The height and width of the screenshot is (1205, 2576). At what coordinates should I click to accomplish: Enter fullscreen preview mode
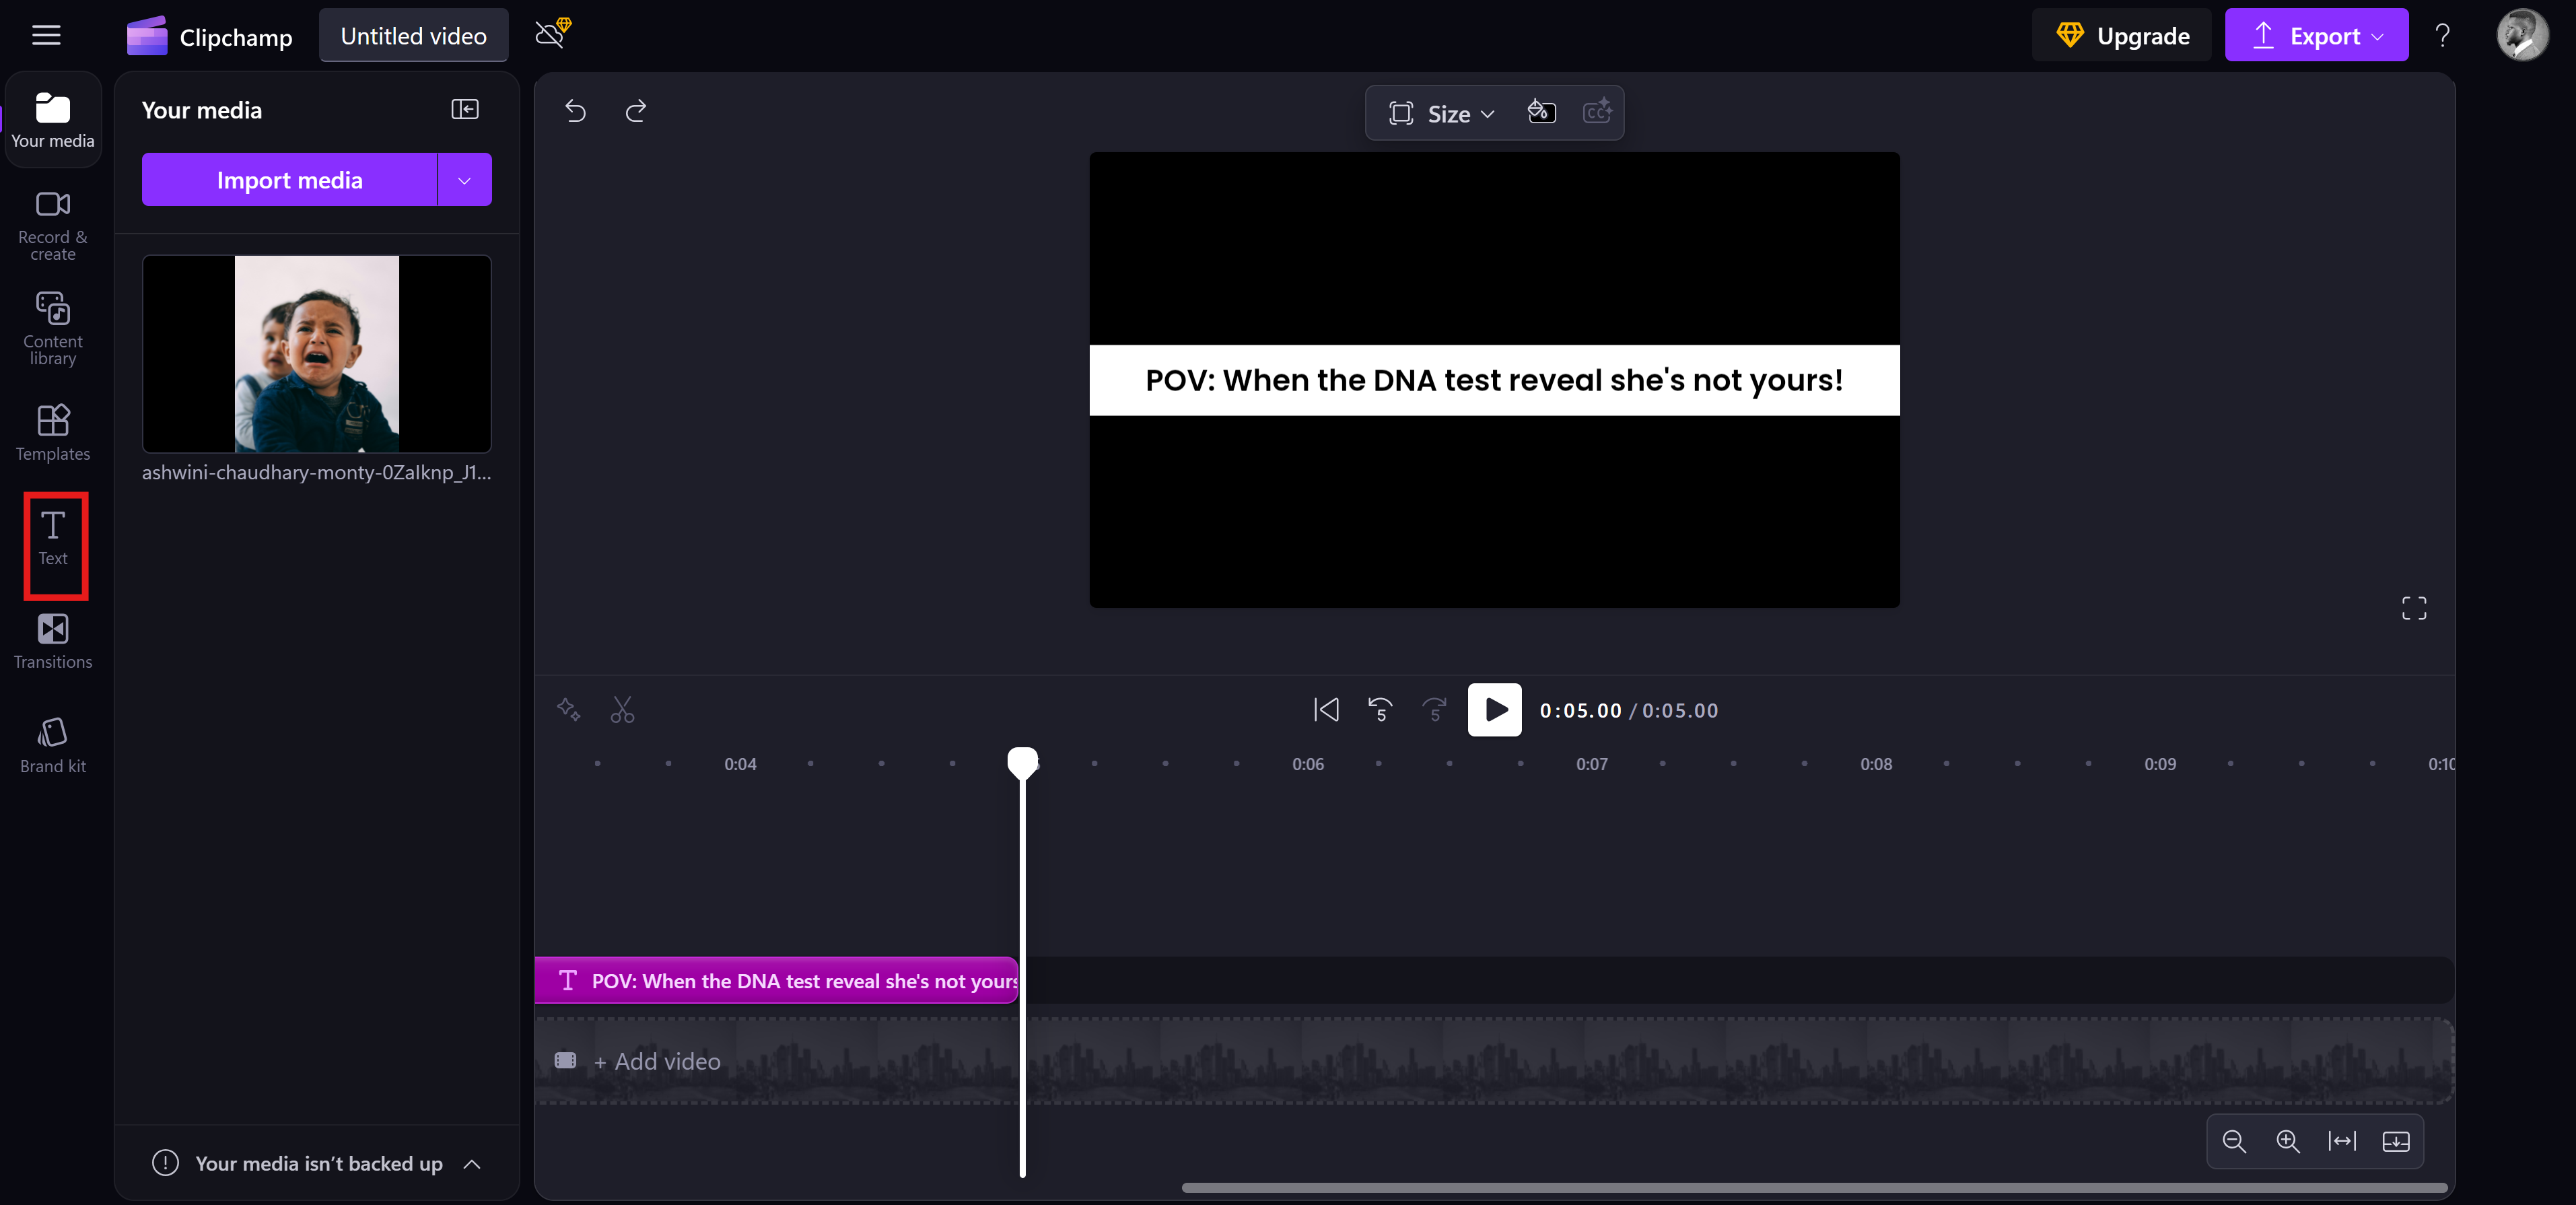(2413, 608)
